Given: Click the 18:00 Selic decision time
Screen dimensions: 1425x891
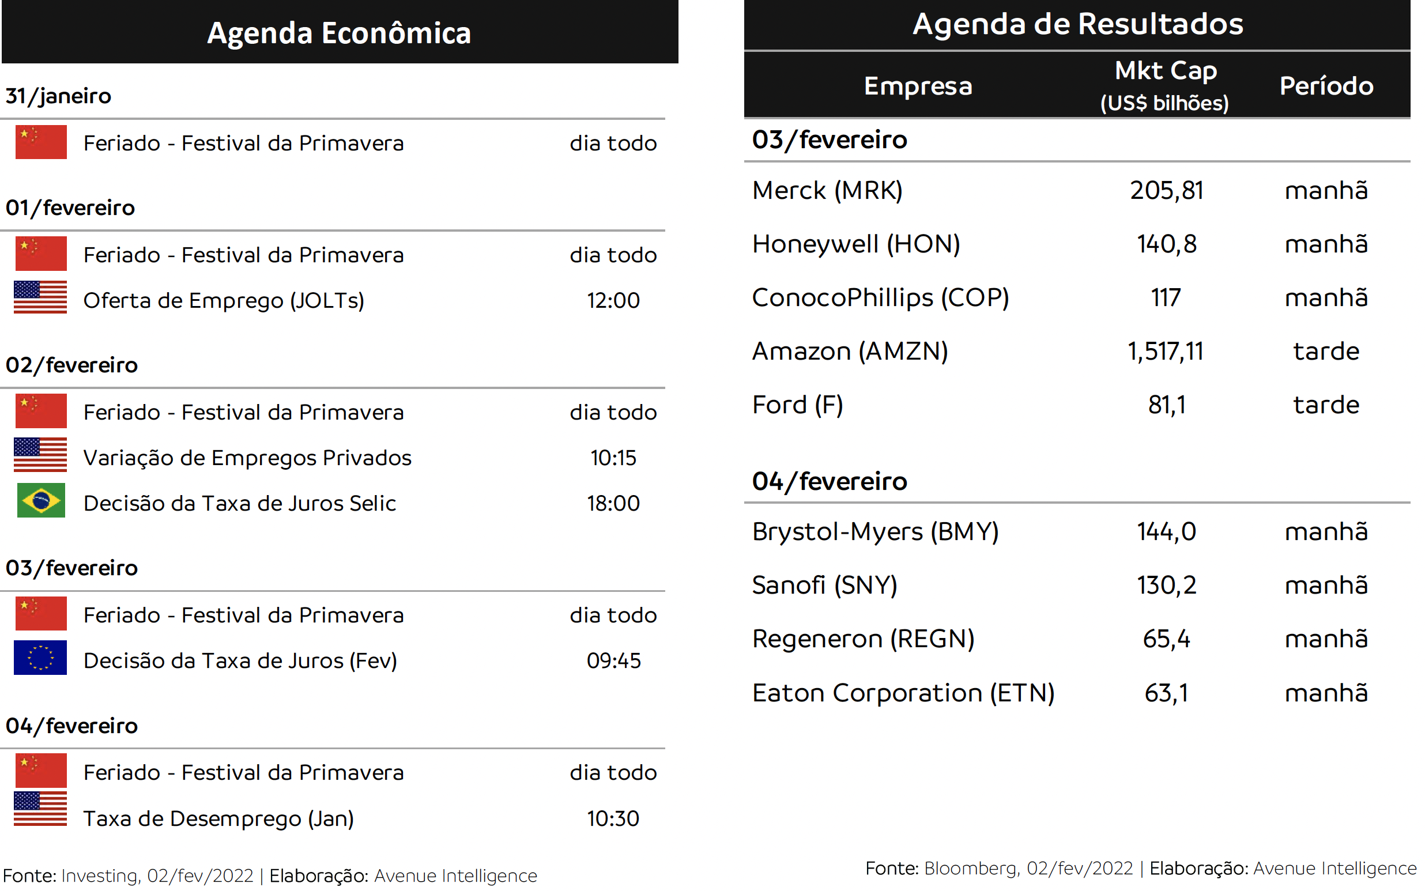Looking at the screenshot, I should pos(613,503).
